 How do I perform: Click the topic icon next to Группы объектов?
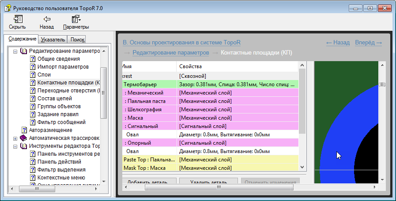[x=33, y=106]
